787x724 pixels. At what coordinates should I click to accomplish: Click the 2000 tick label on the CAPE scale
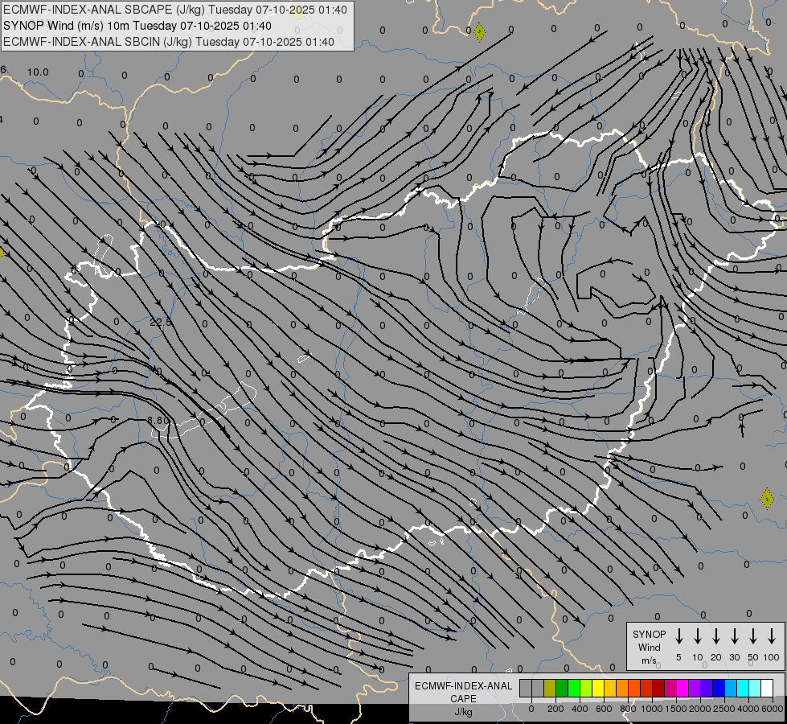coord(700,709)
